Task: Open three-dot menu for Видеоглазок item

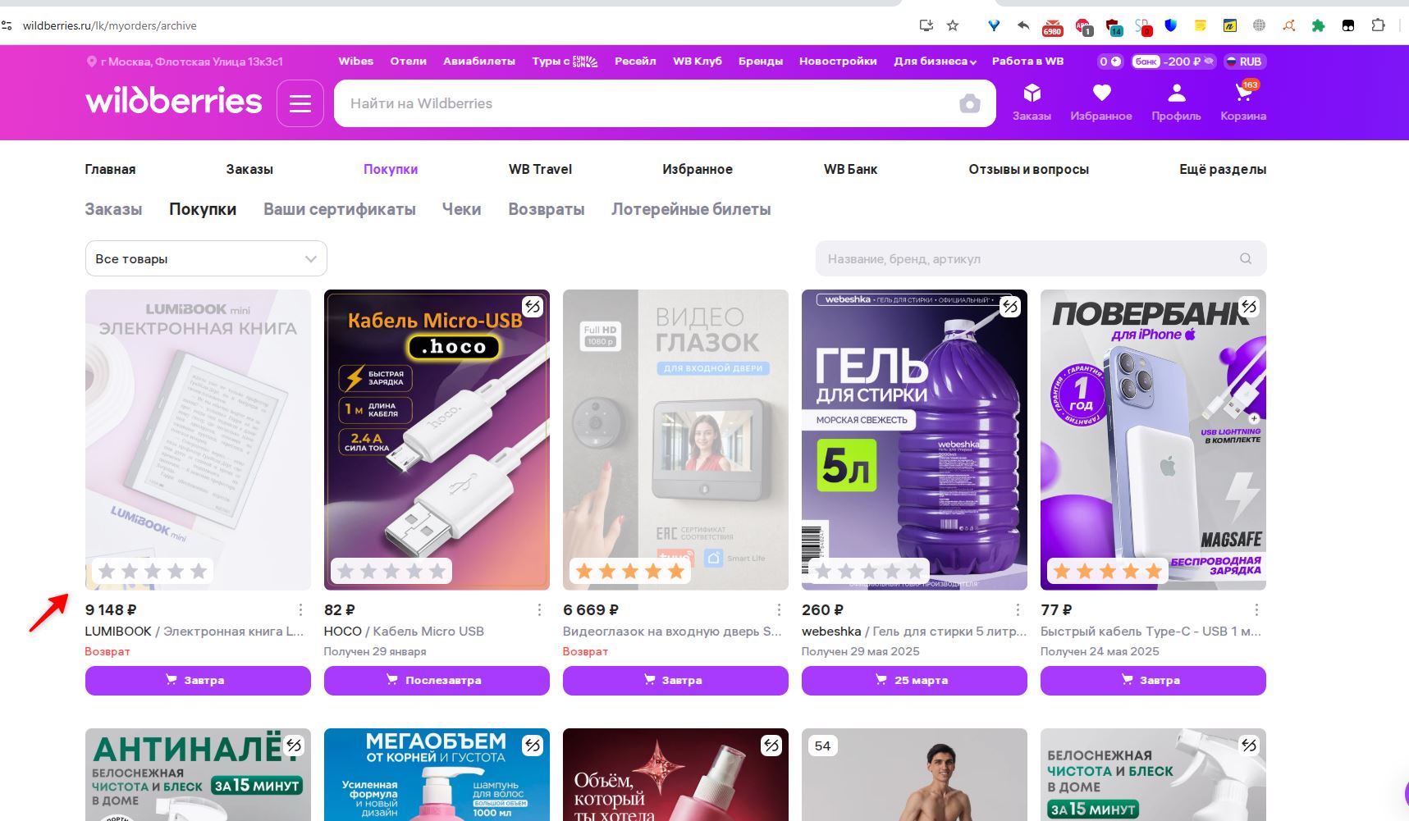Action: coord(779,609)
